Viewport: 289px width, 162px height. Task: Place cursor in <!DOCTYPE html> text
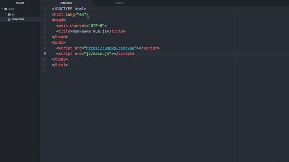pos(69,9)
